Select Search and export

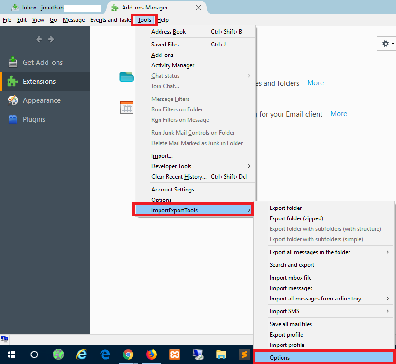324,264
